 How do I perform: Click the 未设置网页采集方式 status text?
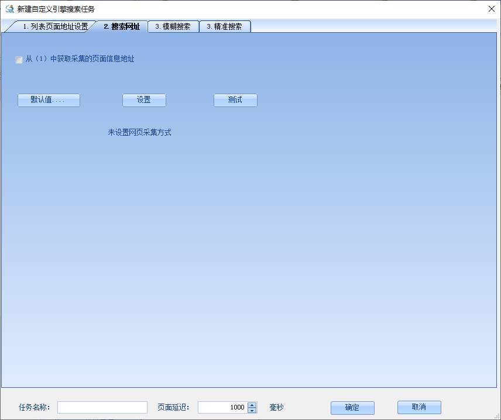point(139,132)
